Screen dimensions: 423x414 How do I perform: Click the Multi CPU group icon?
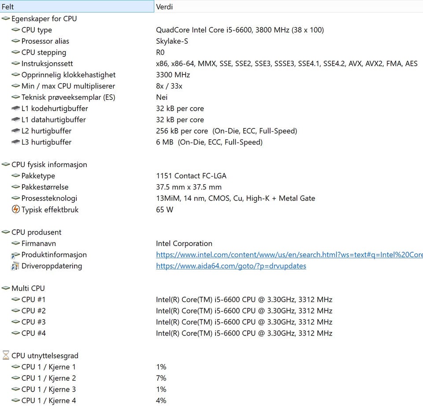(x=6, y=288)
